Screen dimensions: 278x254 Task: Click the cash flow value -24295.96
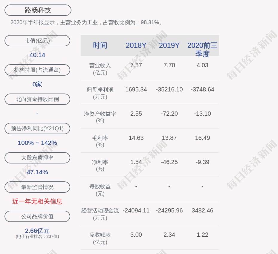point(169,211)
